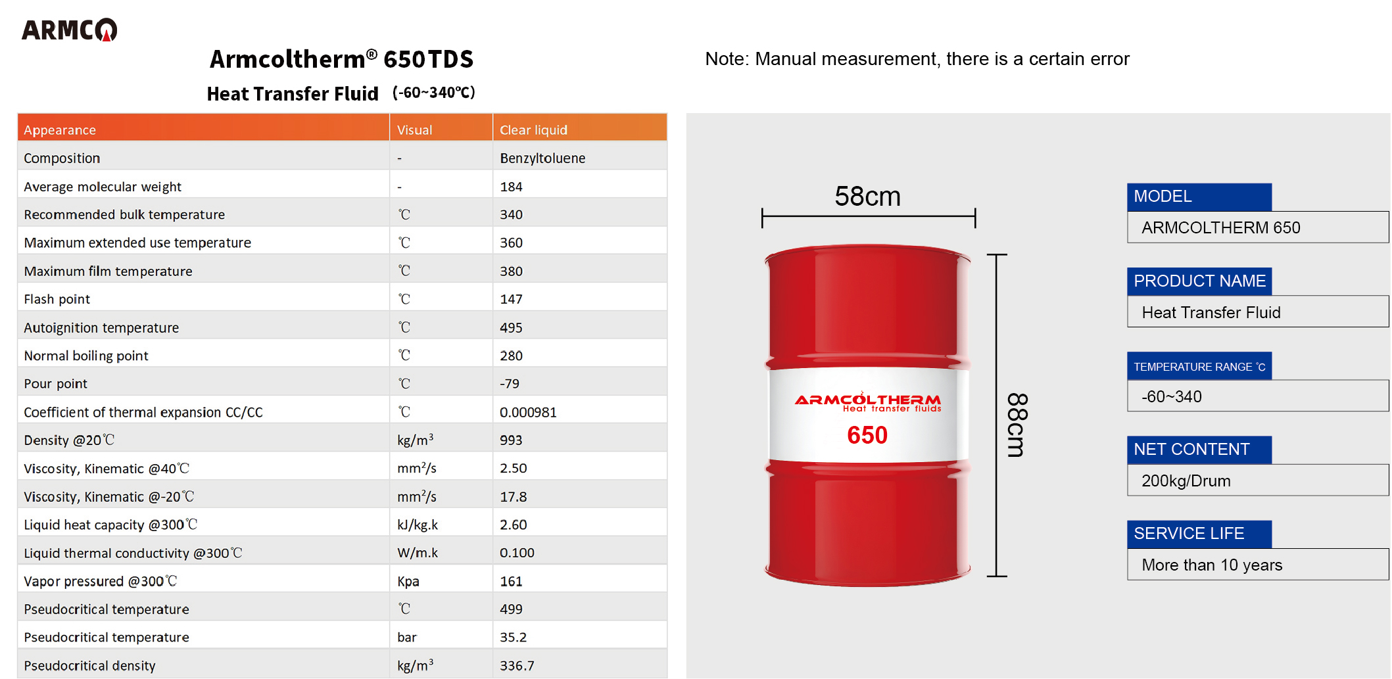1392x679 pixels.
Task: Click the blue 'MODEL' label
Action: pyautogui.click(x=1199, y=197)
